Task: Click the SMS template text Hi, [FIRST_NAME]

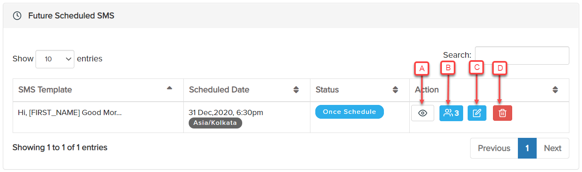Action: tap(70, 113)
